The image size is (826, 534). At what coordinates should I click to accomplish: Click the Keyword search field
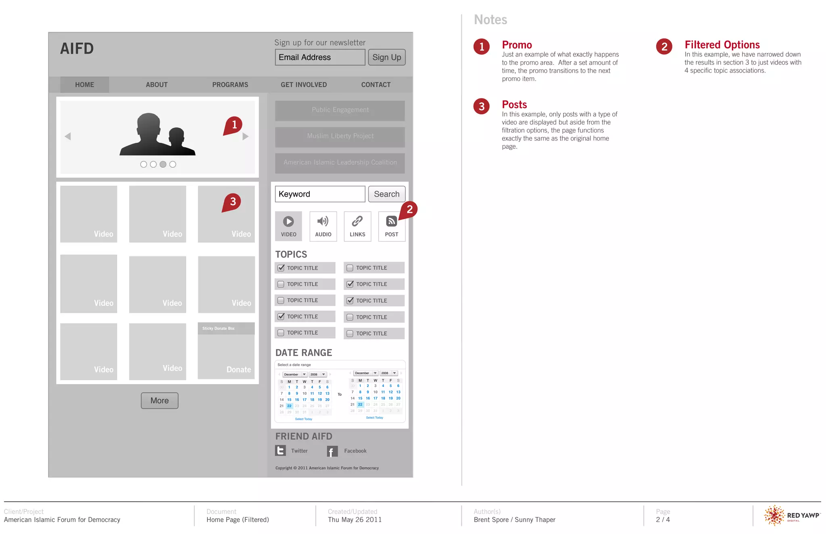[320, 194]
